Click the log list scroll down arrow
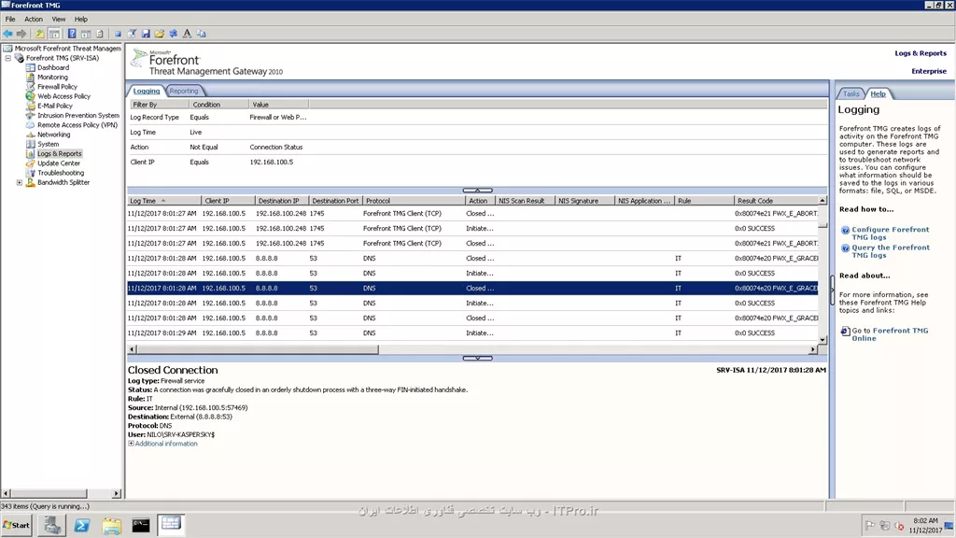The width and height of the screenshot is (956, 538). point(822,340)
